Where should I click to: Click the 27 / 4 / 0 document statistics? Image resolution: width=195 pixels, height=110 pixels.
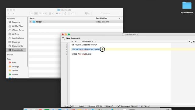145,106
